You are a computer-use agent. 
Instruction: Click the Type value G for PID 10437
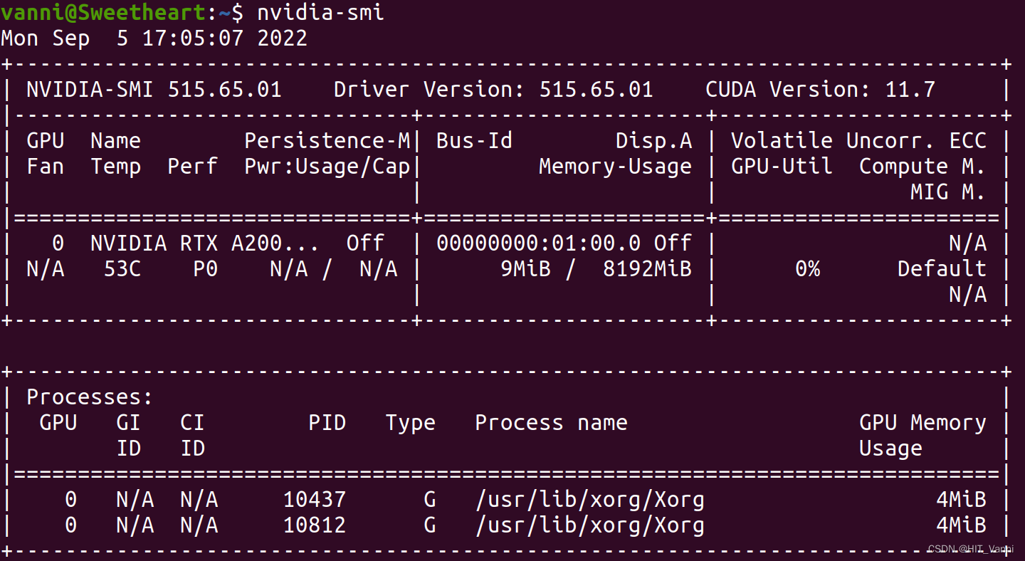pyautogui.click(x=430, y=499)
